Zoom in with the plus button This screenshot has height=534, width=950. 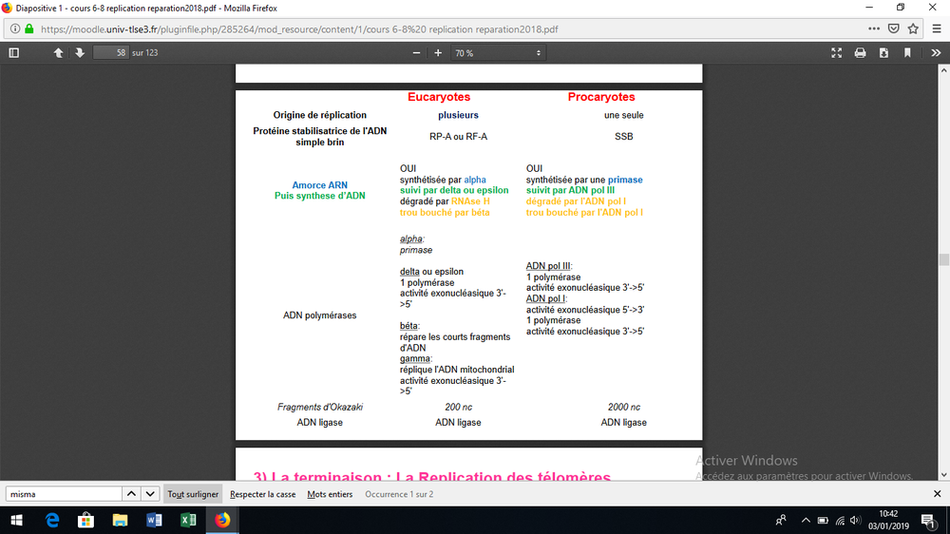coord(438,52)
